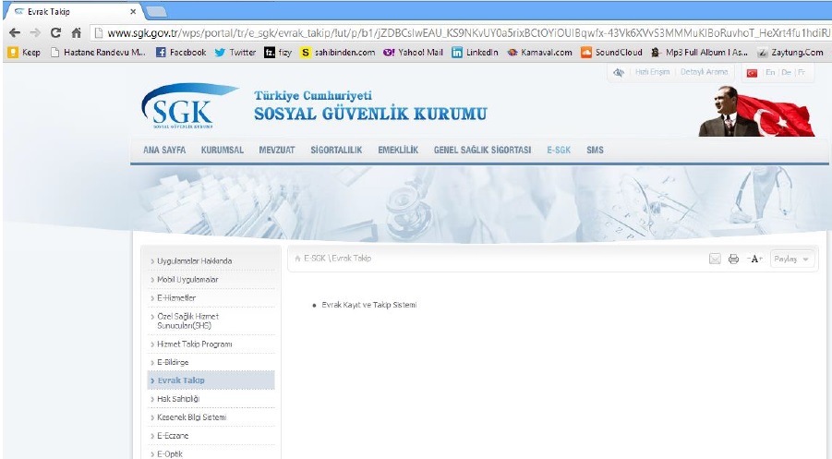Open the MEVZUAT menu
This screenshot has height=459, width=832.
coord(277,151)
